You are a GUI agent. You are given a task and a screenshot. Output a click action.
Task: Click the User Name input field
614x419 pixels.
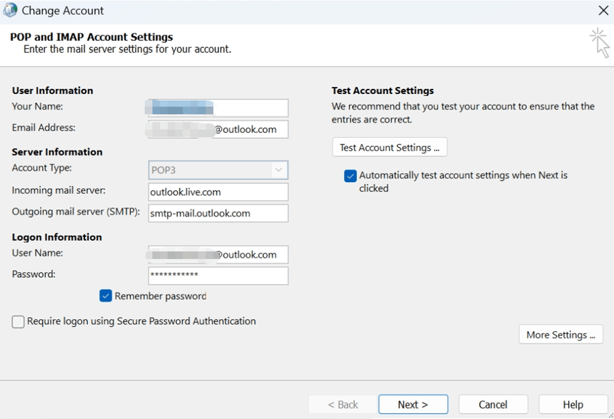click(x=218, y=255)
